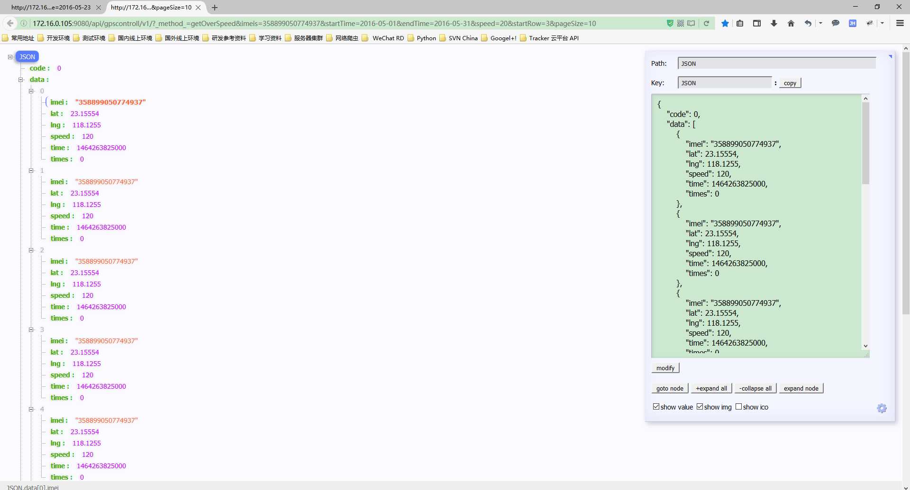Toggle the show img checkbox
The height and width of the screenshot is (490, 910).
click(x=700, y=407)
